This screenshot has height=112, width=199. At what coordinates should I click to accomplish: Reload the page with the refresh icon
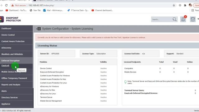[x=6, y=5]
